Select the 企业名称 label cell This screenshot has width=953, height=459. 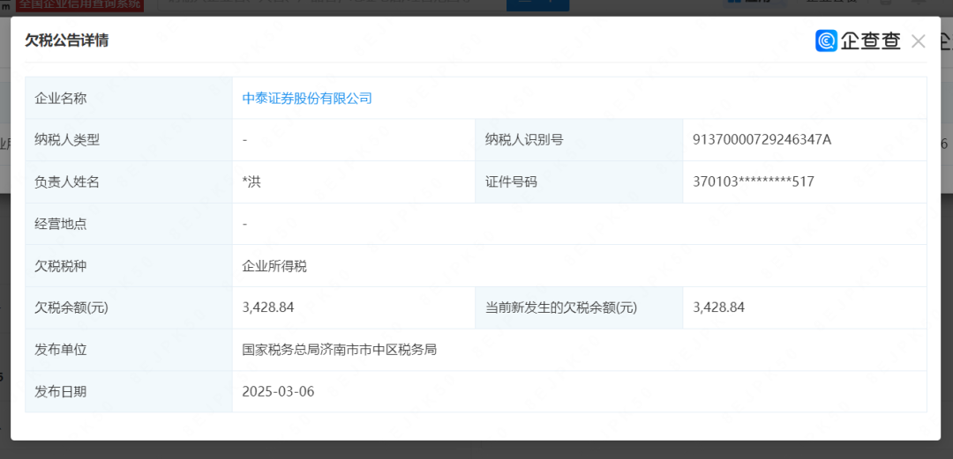(129, 99)
